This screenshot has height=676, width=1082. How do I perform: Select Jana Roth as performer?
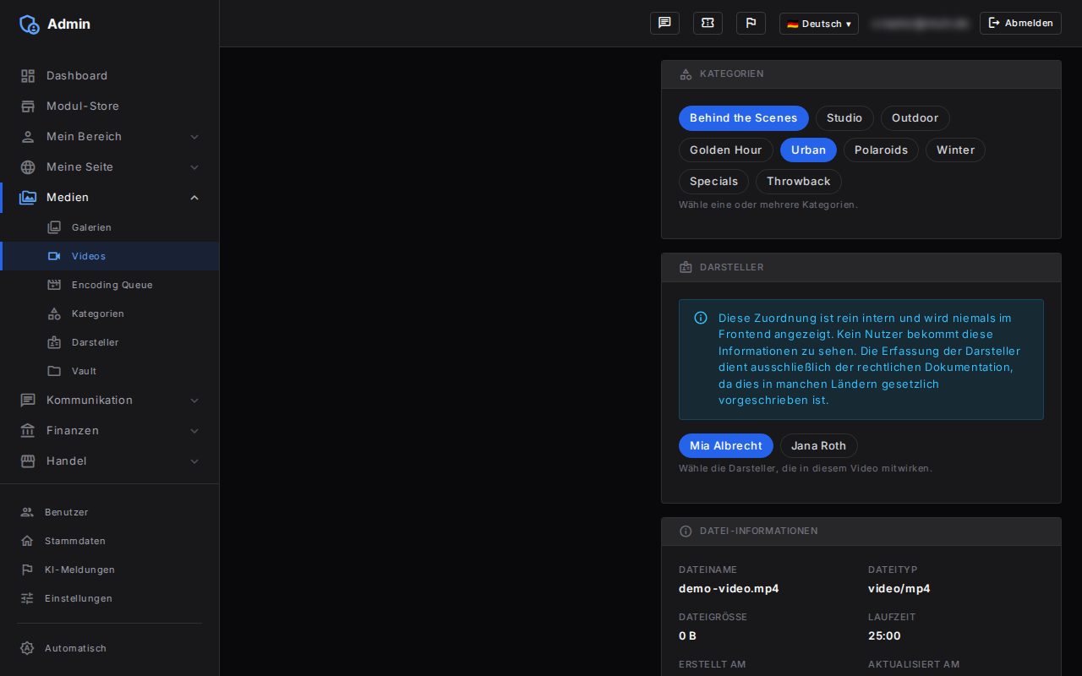click(819, 446)
